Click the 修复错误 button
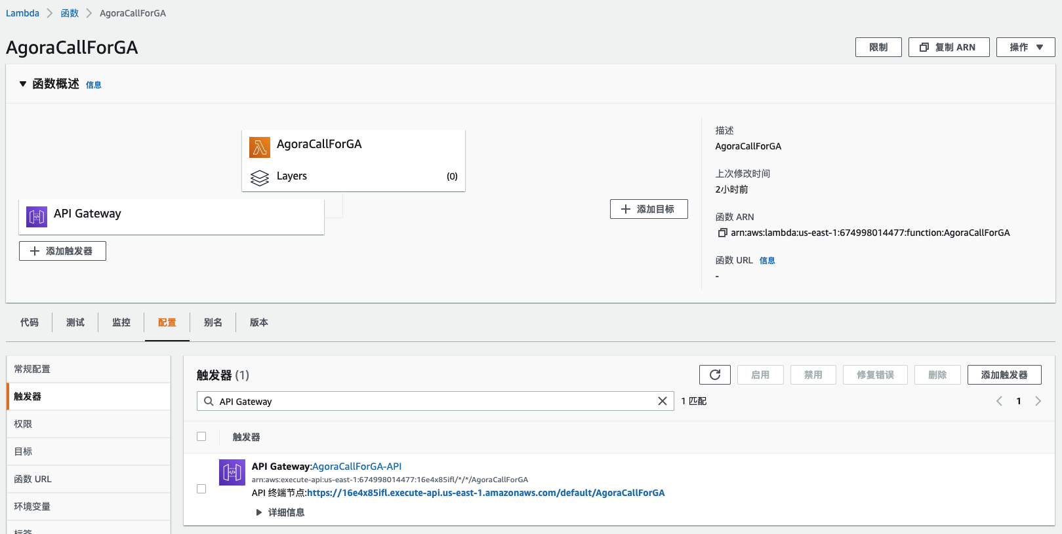This screenshot has width=1062, height=534. click(875, 375)
